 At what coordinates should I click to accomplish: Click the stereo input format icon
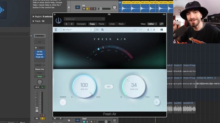36,48
